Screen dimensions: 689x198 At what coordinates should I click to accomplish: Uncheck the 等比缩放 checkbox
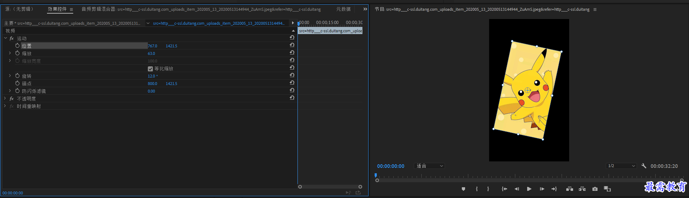[150, 69]
